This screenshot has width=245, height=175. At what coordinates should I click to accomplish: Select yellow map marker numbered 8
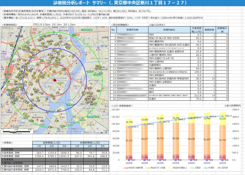point(50,69)
